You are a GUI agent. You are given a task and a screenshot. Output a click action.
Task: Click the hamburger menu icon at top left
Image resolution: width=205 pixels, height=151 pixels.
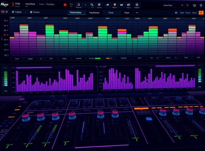(x=3, y=11)
